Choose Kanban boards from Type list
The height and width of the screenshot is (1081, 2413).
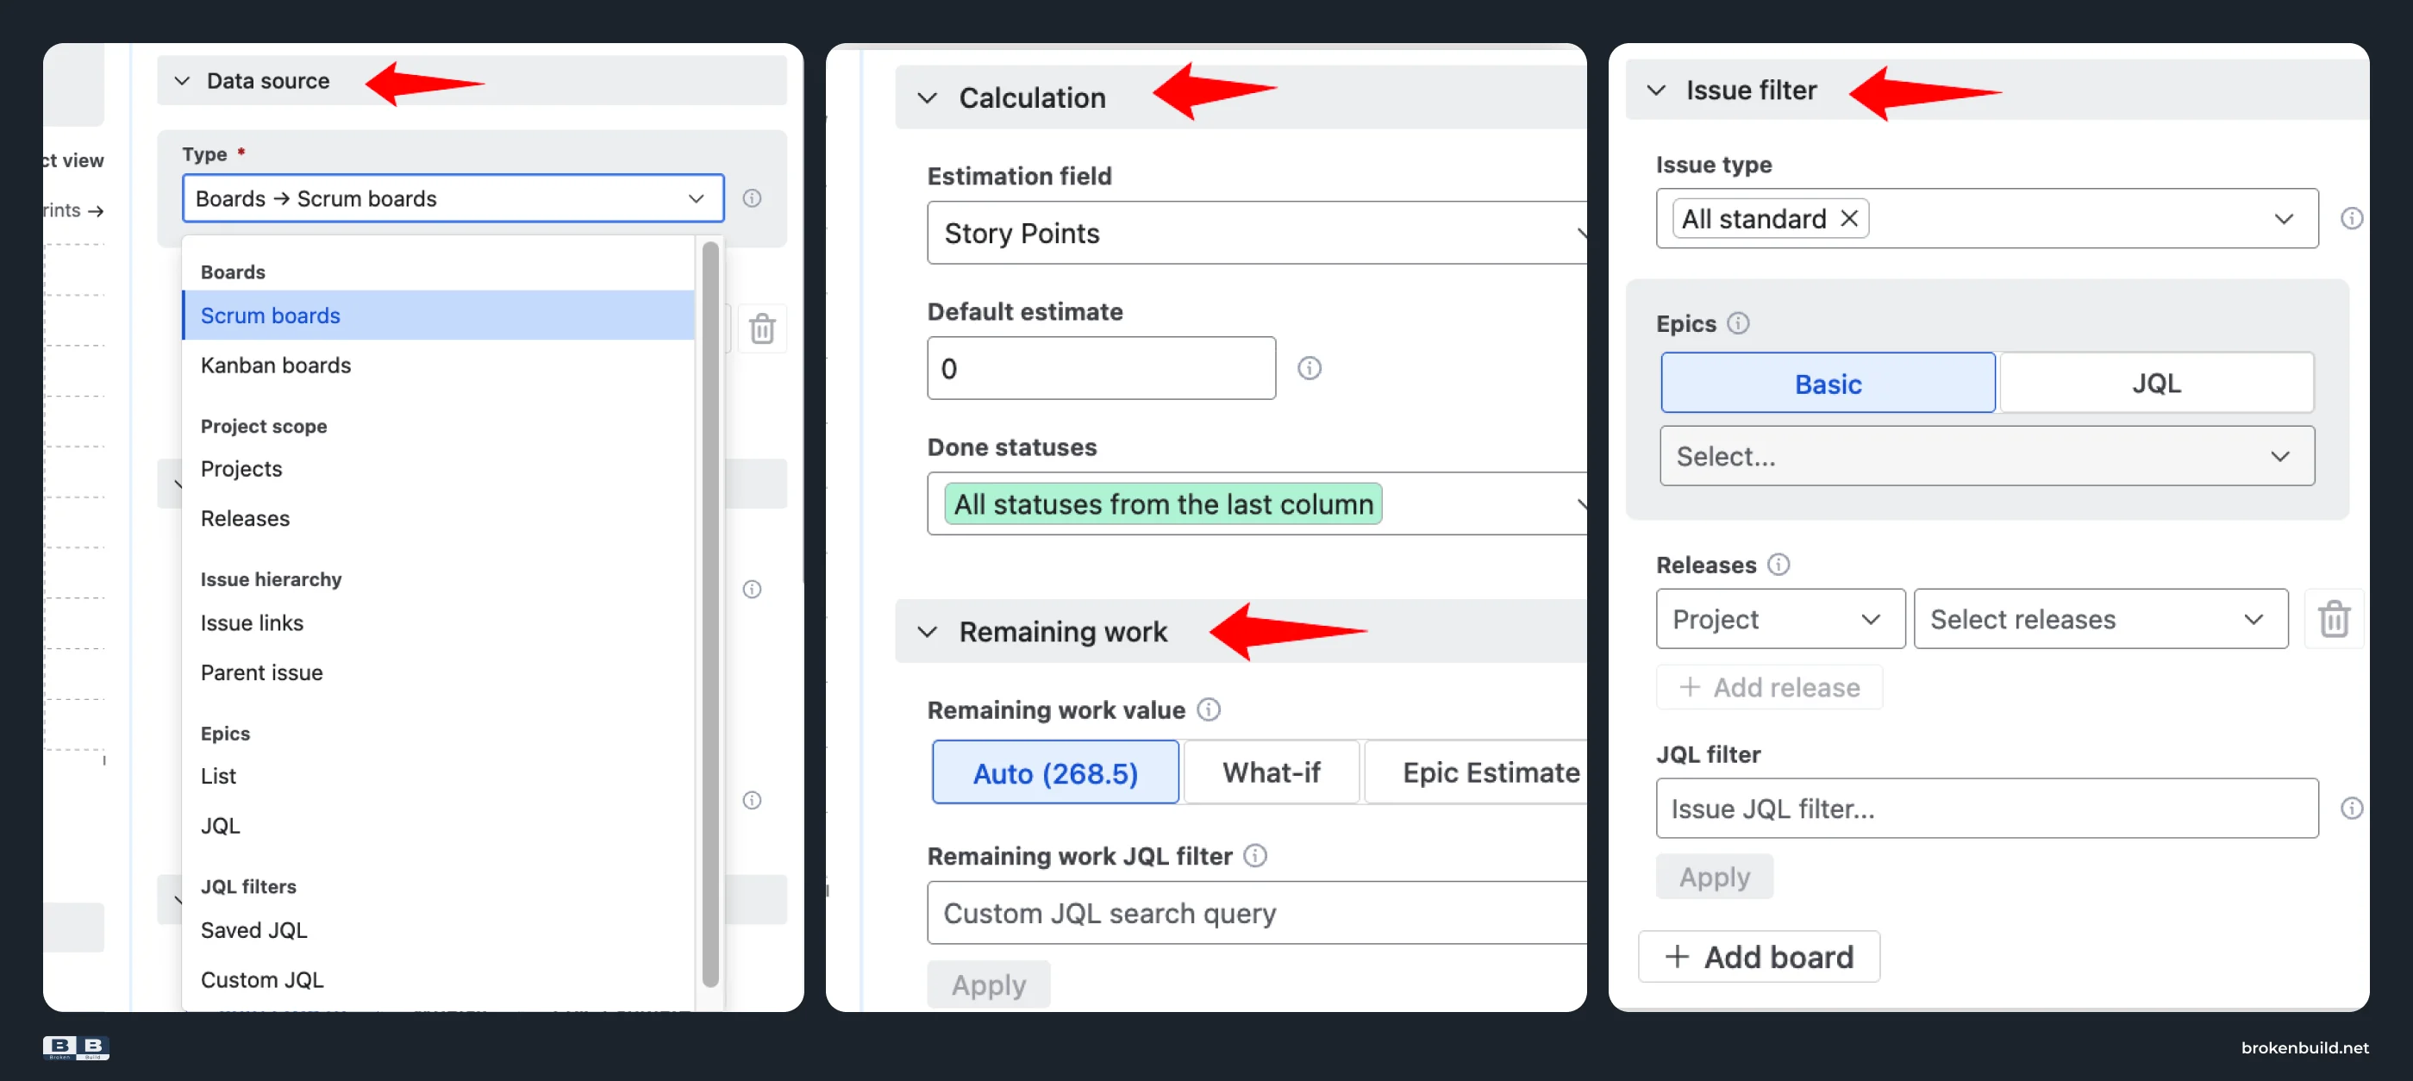tap(439, 366)
